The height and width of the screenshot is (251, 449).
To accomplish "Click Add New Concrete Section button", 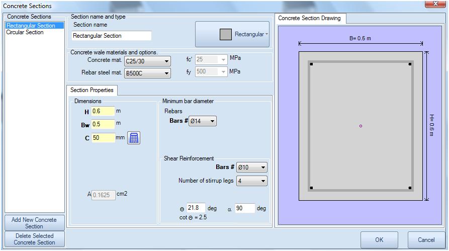I will [x=34, y=223].
